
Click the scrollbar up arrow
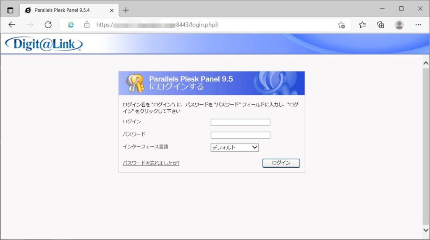pyautogui.click(x=426, y=63)
